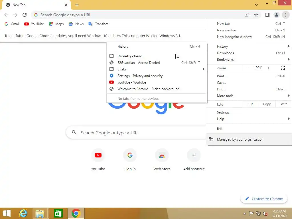This screenshot has width=292, height=219.
Task: Open the Sign in shortcut tile
Action: pos(130,160)
